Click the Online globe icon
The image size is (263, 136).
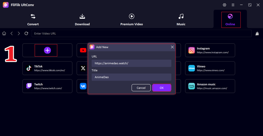pyautogui.click(x=230, y=16)
